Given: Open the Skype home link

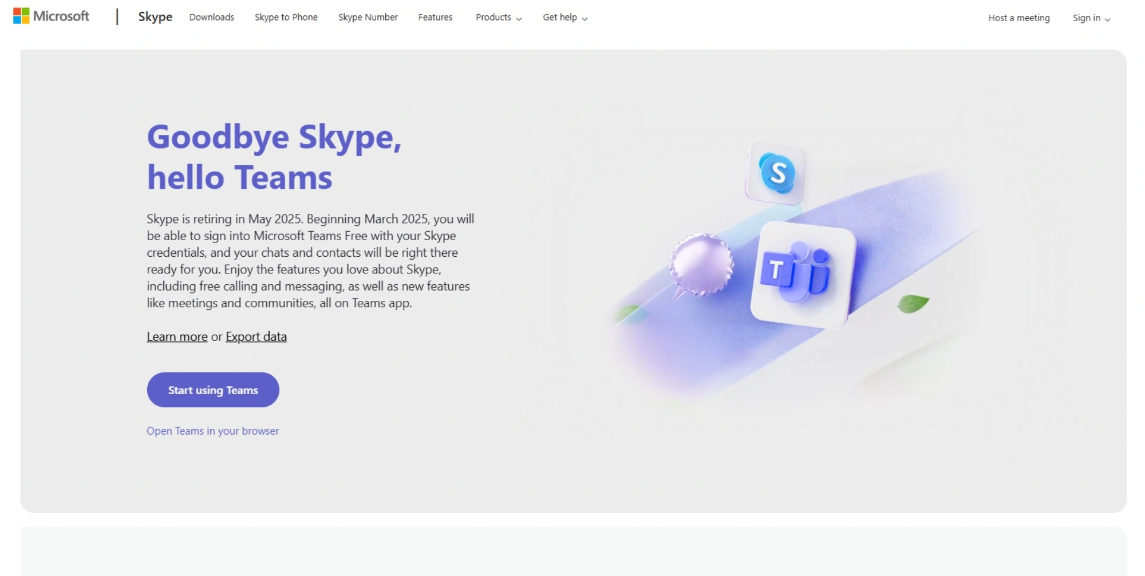Looking at the screenshot, I should coord(155,17).
